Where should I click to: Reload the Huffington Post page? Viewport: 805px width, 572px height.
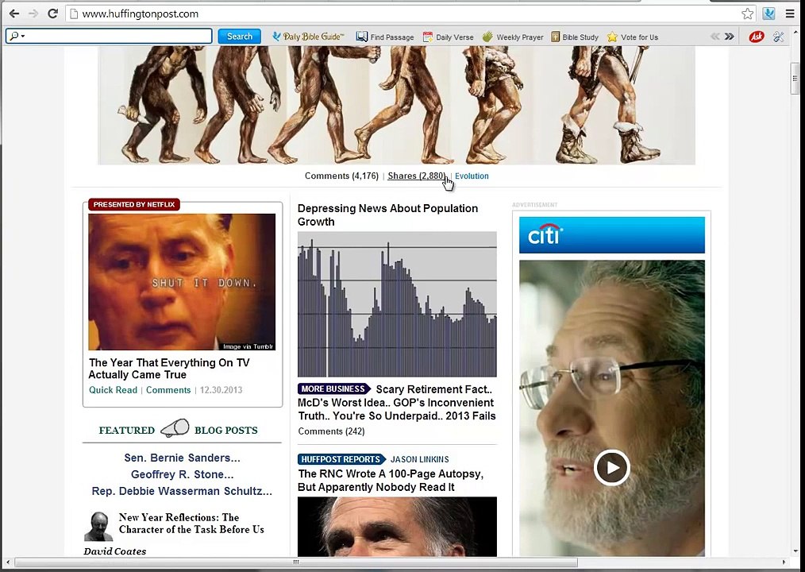(x=52, y=14)
